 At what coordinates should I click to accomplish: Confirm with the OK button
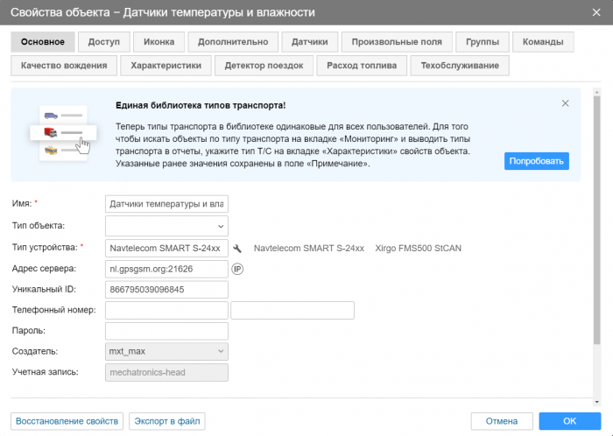click(569, 421)
